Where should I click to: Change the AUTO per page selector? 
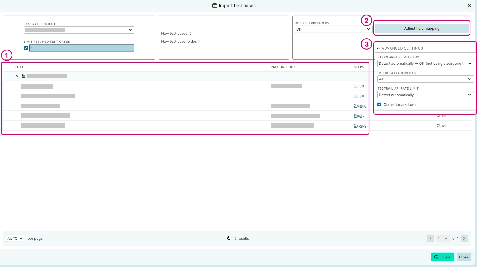(15, 238)
